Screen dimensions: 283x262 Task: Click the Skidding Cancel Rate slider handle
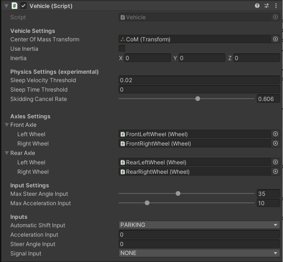click(198, 99)
